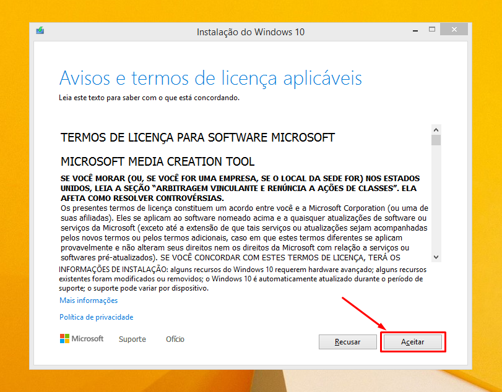Click the scrollbar track below the thumb

436,204
